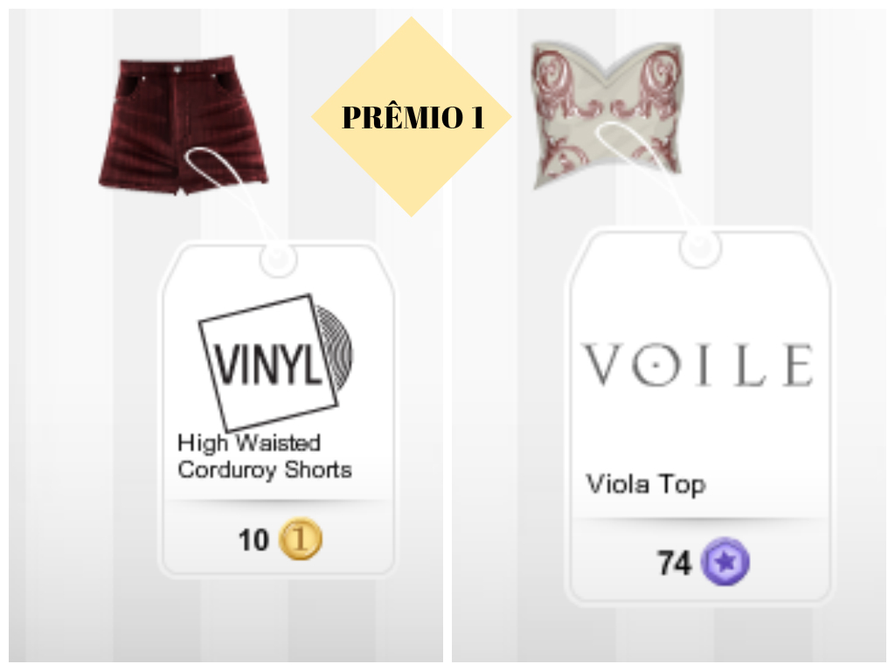Click the waistband button on the red shorts
Screen dimensions: 895x671
[178, 69]
